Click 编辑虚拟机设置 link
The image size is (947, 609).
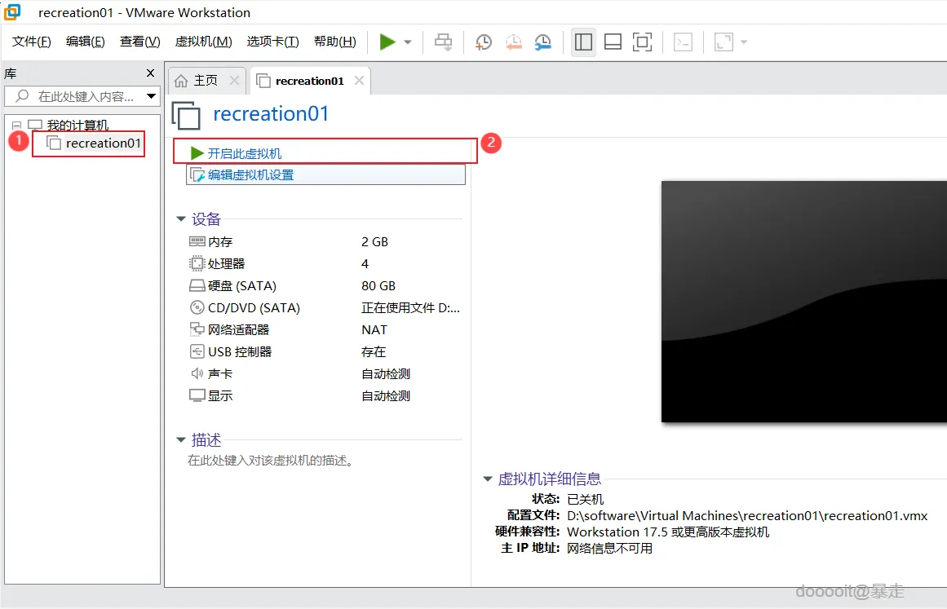click(250, 174)
